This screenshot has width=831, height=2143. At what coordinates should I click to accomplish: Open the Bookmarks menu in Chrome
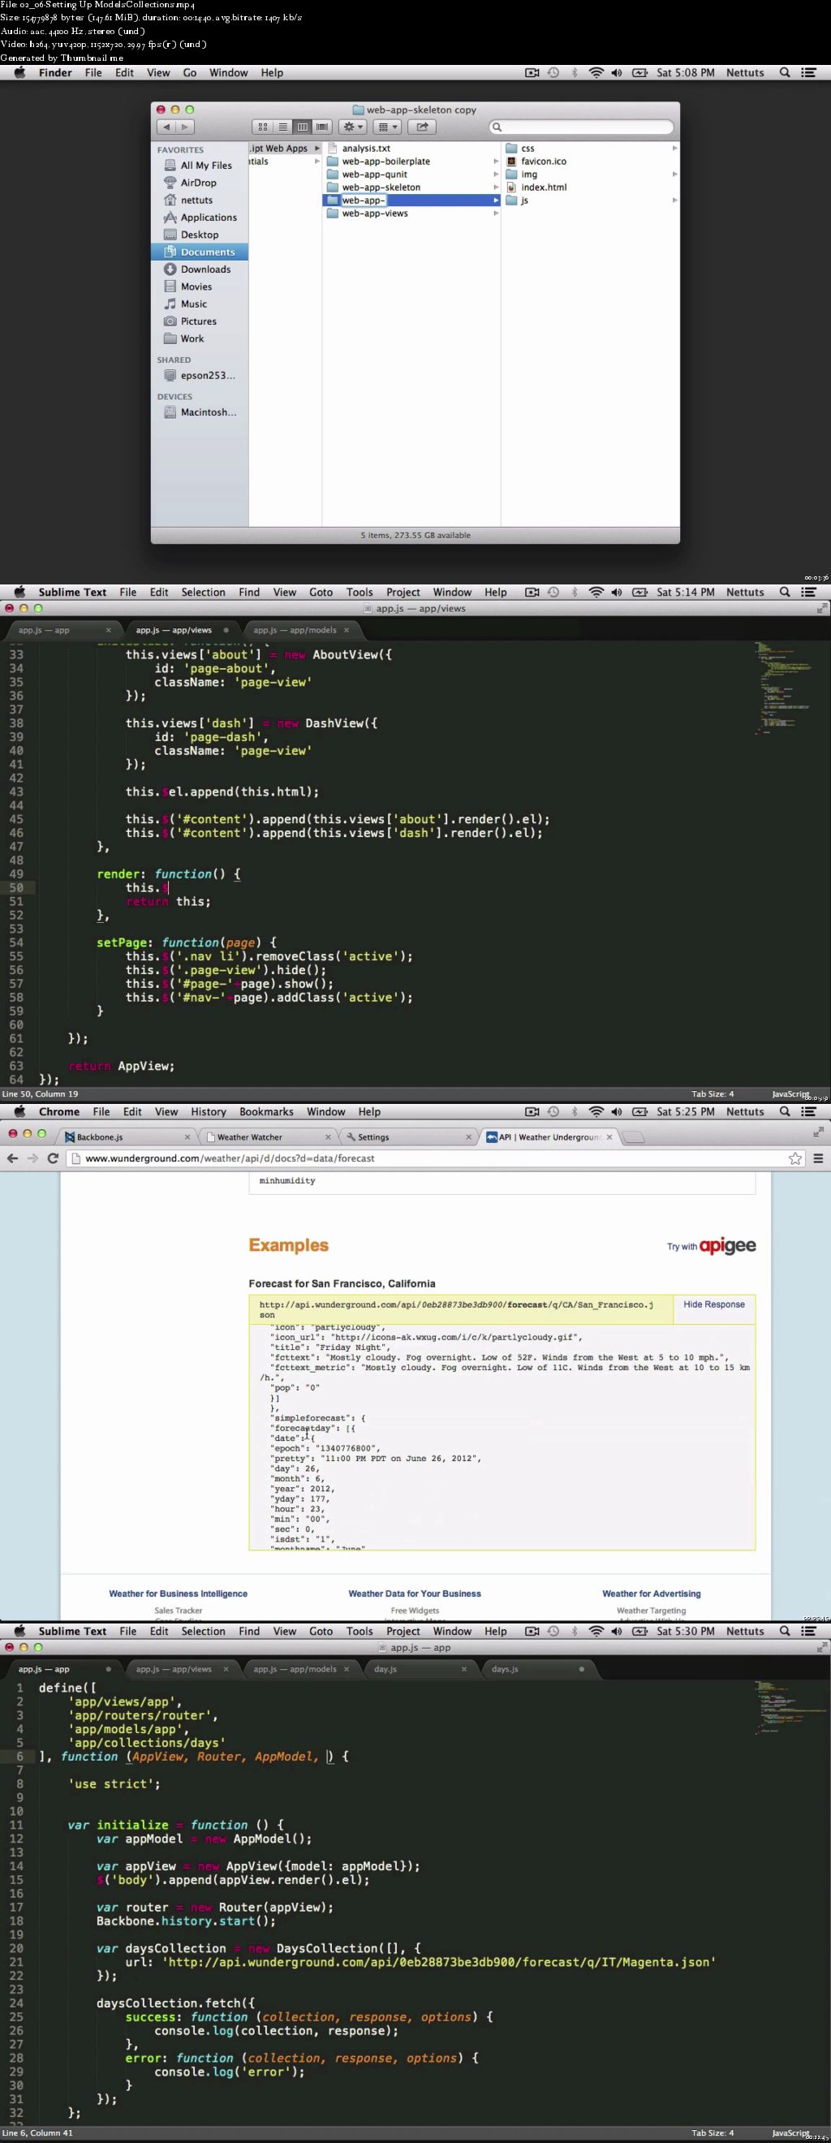(266, 1112)
